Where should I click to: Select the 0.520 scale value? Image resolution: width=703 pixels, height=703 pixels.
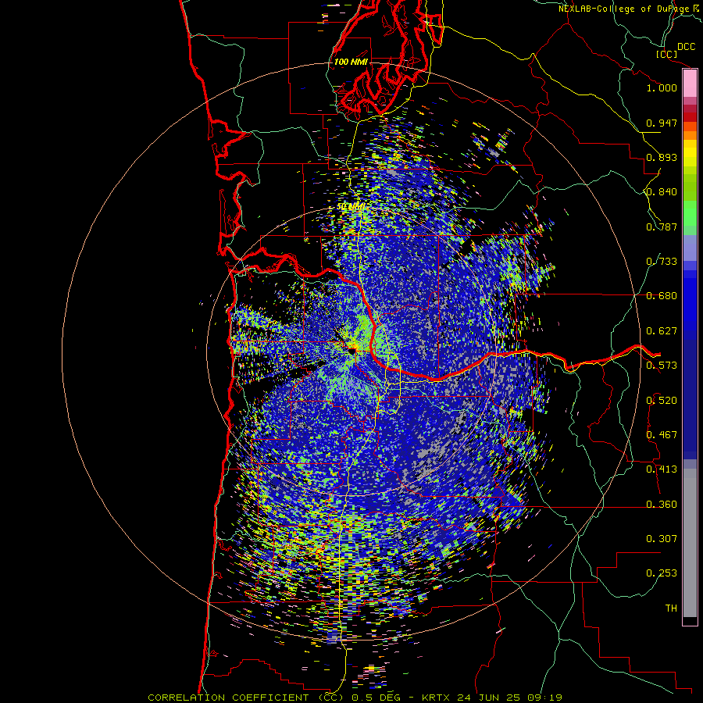tap(662, 401)
